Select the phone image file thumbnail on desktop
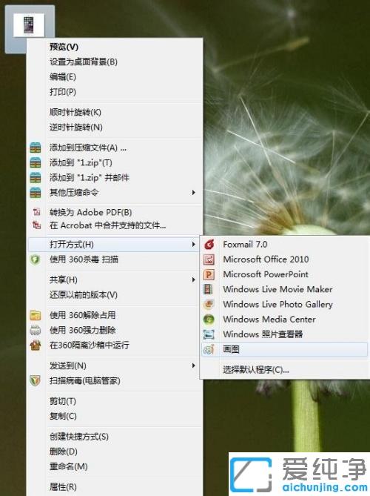The height and width of the screenshot is (496, 370). click(29, 25)
